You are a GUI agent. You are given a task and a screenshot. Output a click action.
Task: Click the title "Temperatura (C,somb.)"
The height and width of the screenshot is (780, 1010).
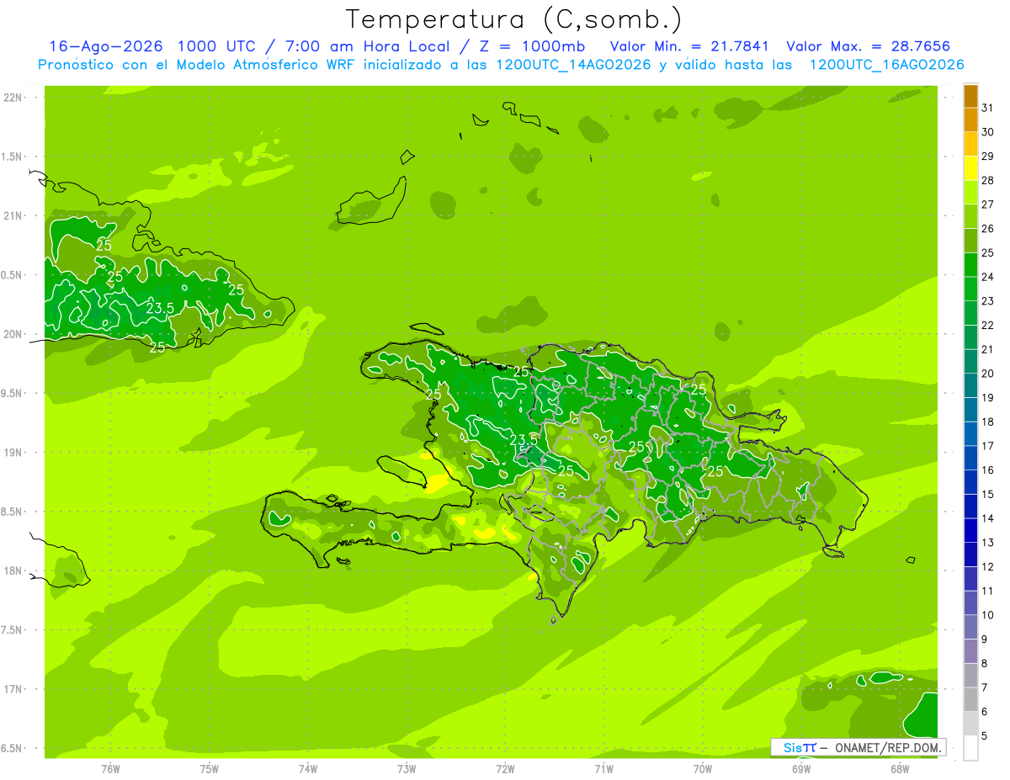tap(514, 19)
